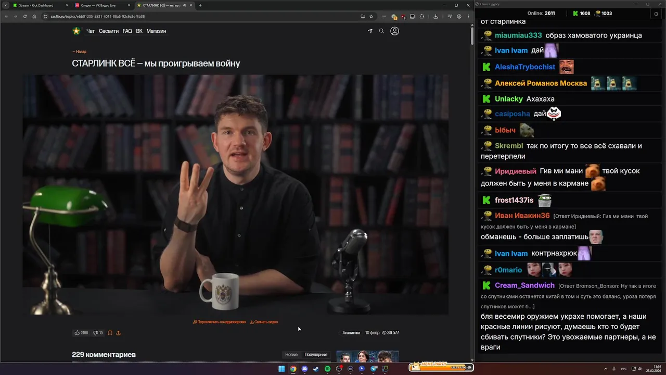This screenshot has width=666, height=375.
Task: Open the Сасаити menu item
Action: tap(109, 31)
